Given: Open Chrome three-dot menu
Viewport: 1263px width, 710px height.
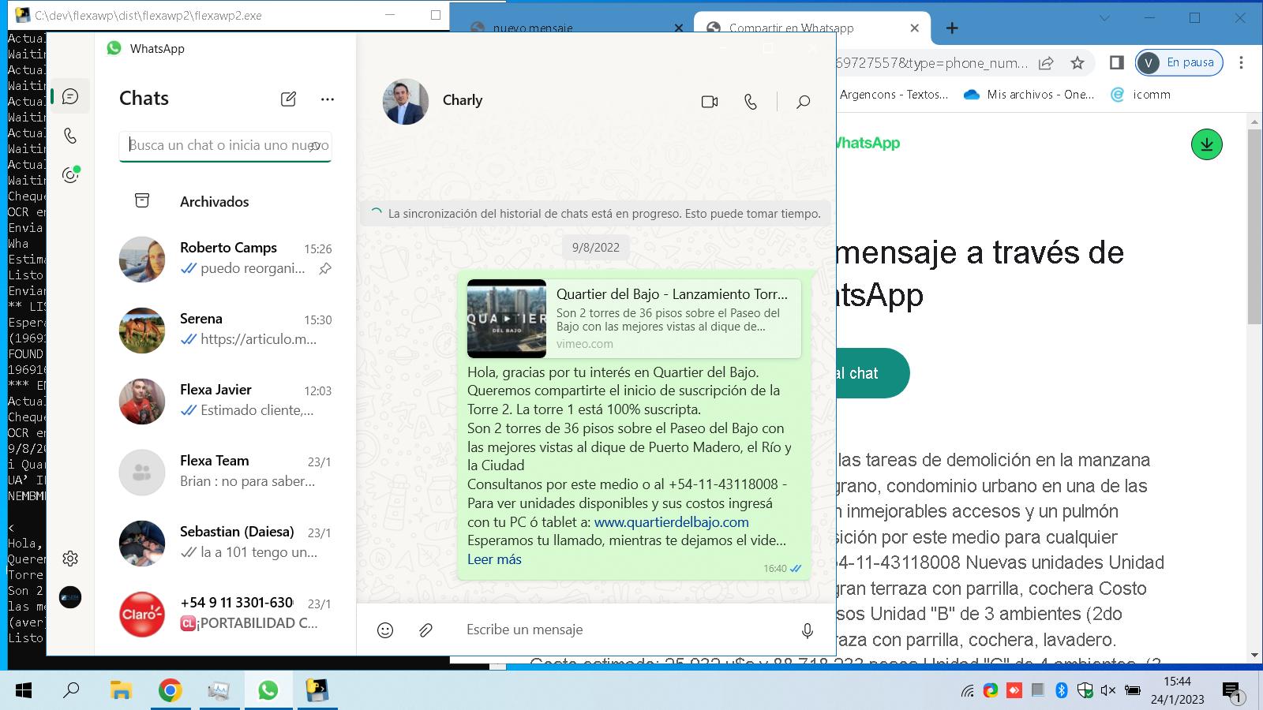Looking at the screenshot, I should coord(1241,62).
